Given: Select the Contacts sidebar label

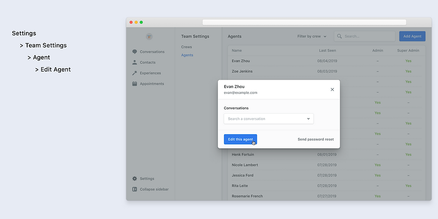Looking at the screenshot, I should click(147, 63).
